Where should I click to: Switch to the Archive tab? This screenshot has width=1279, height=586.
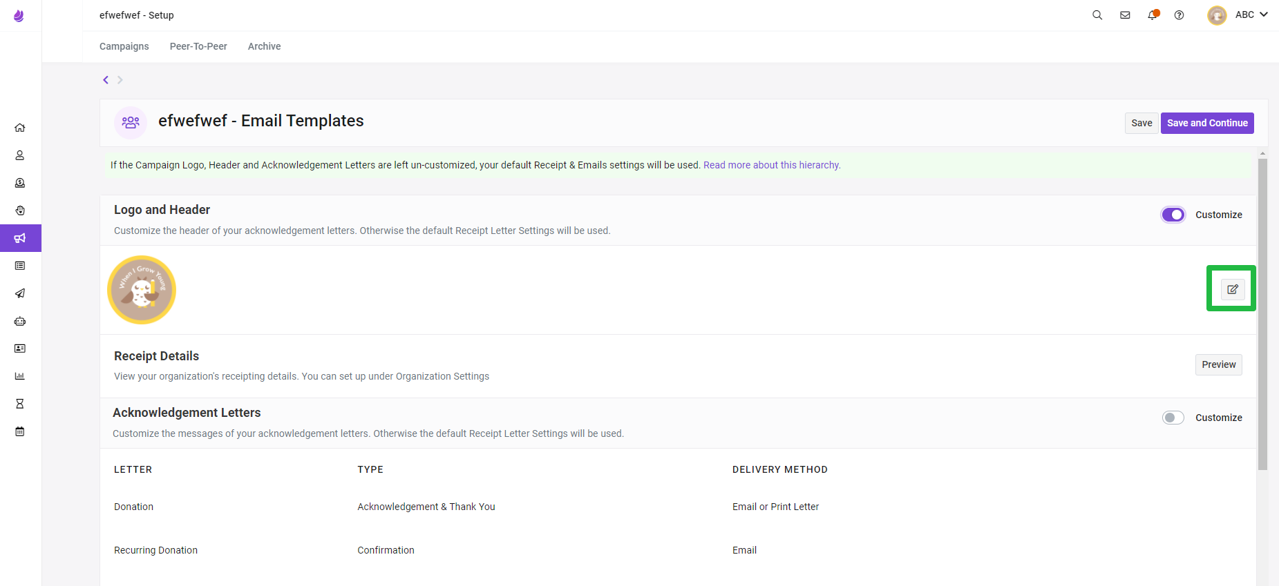[x=265, y=46]
